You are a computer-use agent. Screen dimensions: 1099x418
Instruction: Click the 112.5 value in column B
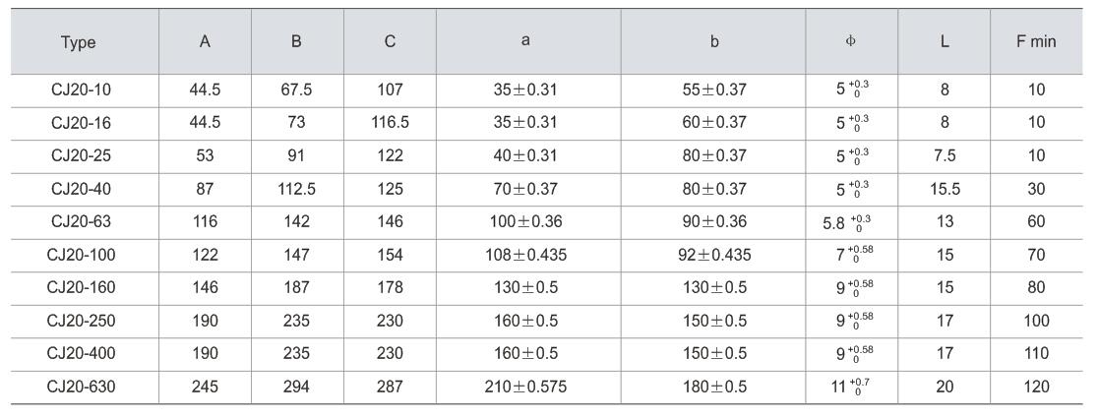[x=296, y=189]
